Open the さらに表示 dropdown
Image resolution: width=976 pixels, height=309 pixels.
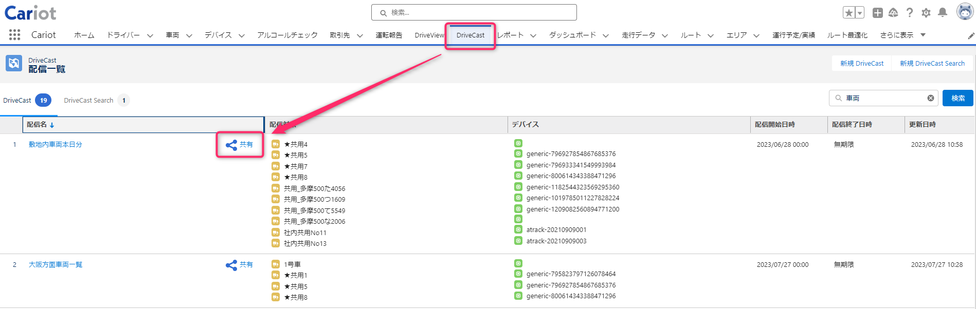coord(903,35)
